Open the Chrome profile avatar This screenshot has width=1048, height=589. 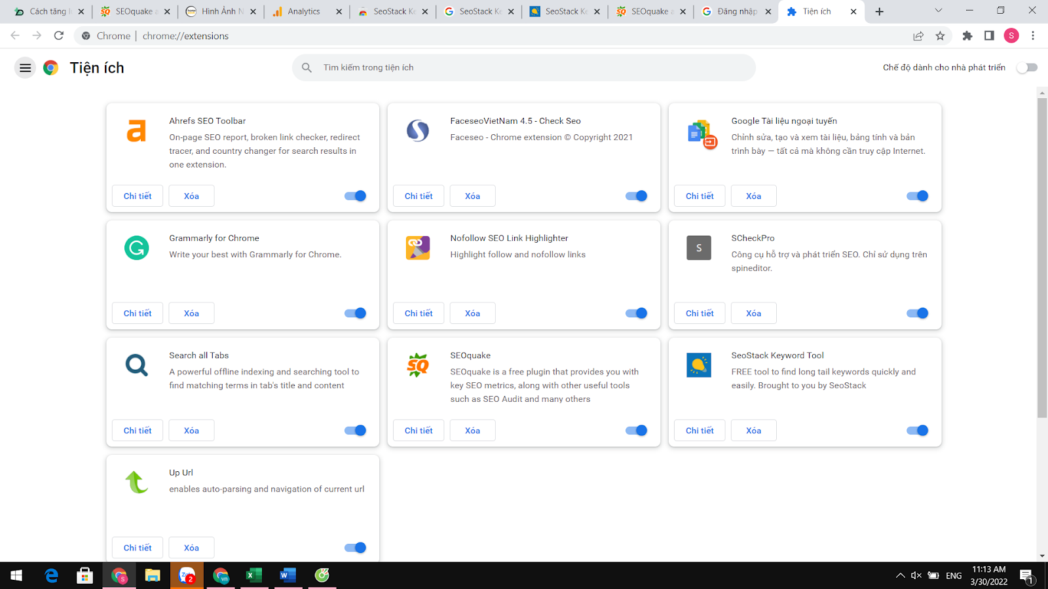1011,36
